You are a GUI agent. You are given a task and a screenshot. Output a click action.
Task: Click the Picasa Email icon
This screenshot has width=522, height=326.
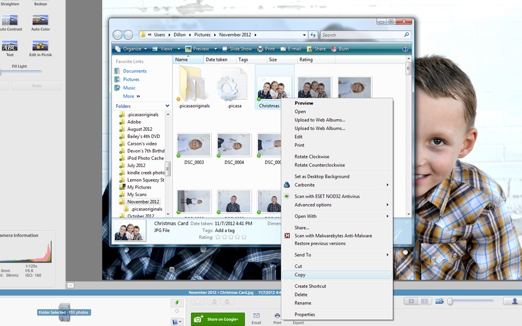coord(256,318)
